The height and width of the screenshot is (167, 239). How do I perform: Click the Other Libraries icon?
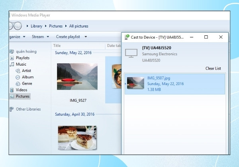12,109
